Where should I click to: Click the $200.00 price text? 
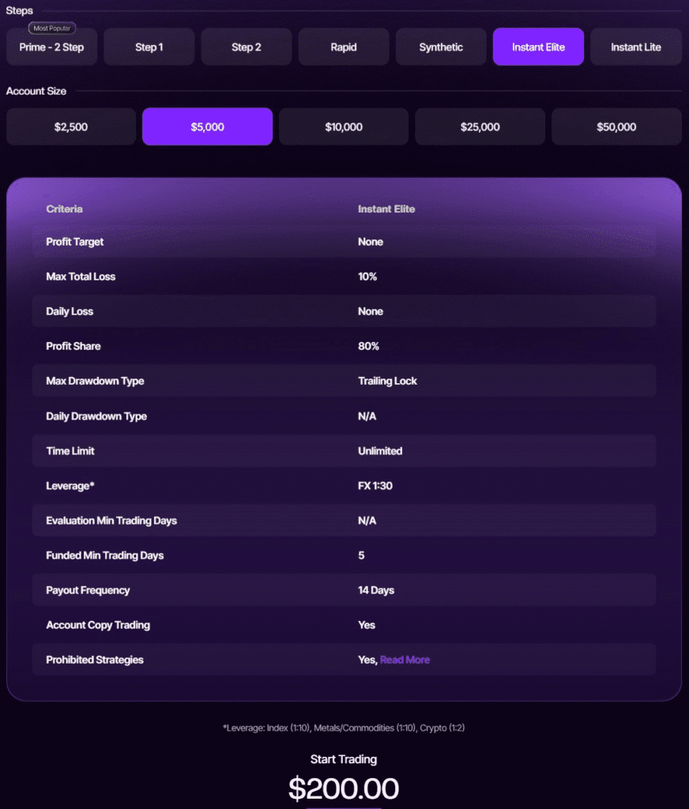[344, 788]
